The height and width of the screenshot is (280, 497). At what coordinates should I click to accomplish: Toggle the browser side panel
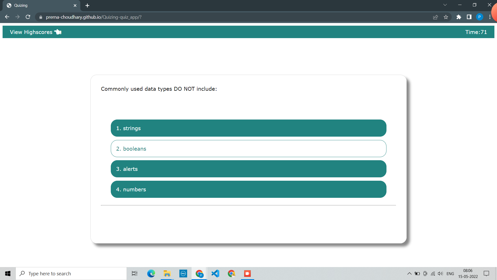click(469, 17)
